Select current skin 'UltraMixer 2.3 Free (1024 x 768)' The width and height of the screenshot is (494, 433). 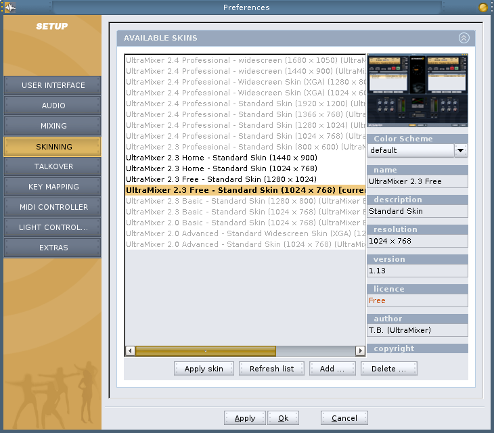click(x=245, y=190)
